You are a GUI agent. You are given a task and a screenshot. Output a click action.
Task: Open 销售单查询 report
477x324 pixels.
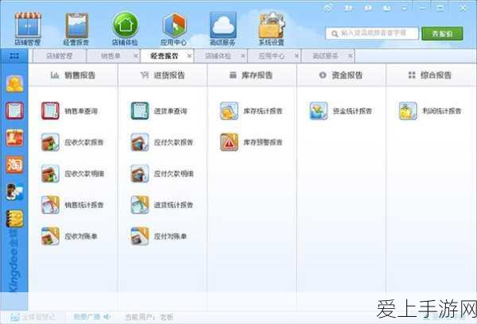click(69, 111)
